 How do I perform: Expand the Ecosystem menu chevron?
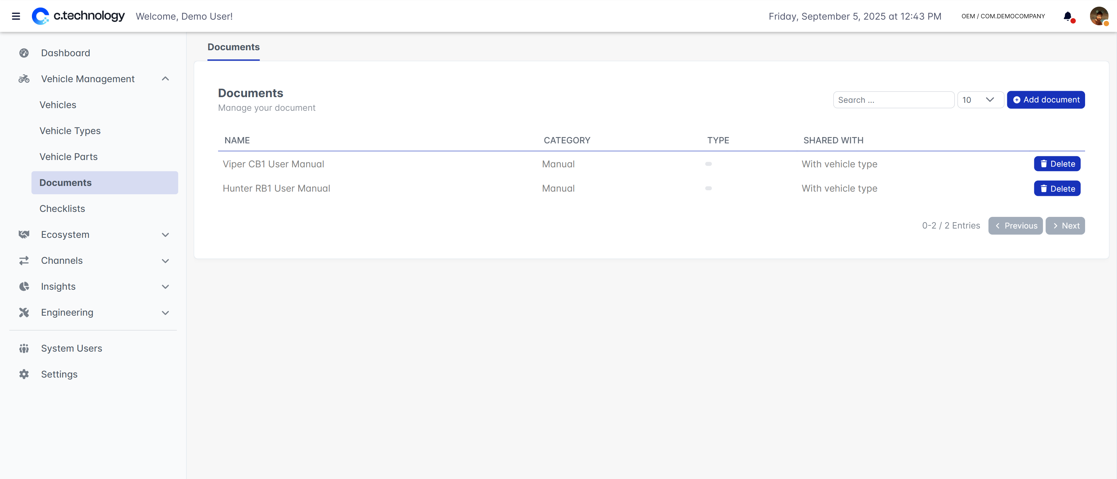pyautogui.click(x=165, y=235)
